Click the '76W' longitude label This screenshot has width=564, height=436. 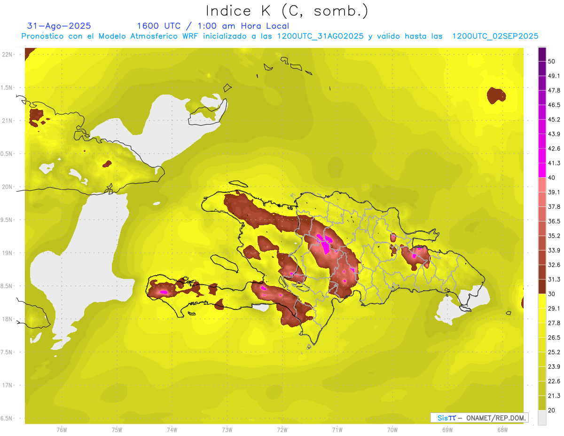point(62,430)
